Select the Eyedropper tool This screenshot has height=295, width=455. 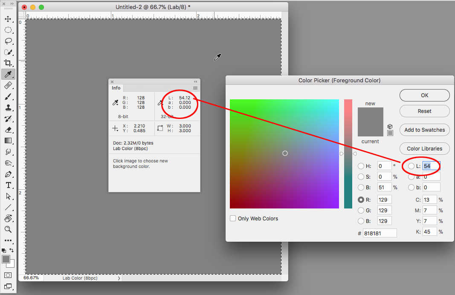[x=9, y=74]
